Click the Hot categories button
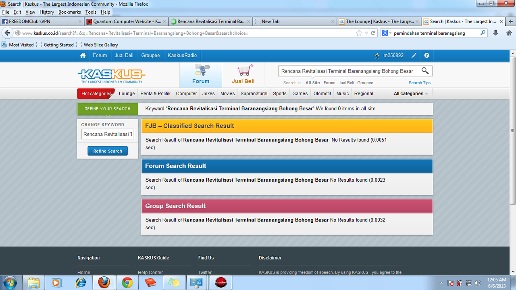Image resolution: width=516 pixels, height=290 pixels. click(96, 93)
